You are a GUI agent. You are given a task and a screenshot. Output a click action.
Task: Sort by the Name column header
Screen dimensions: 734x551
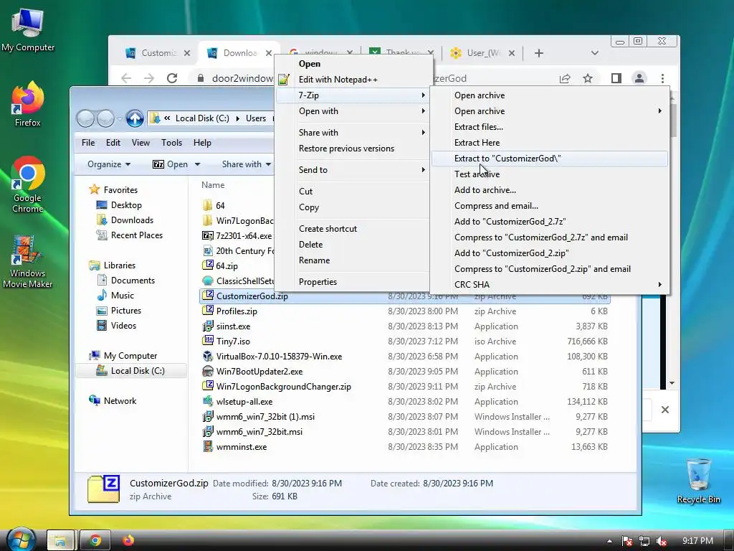point(213,185)
